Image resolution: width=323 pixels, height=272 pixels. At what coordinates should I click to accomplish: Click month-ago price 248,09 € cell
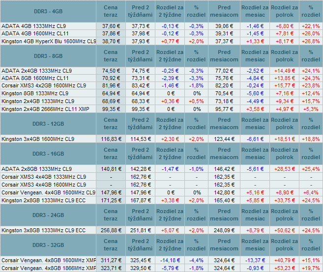click(224, 230)
